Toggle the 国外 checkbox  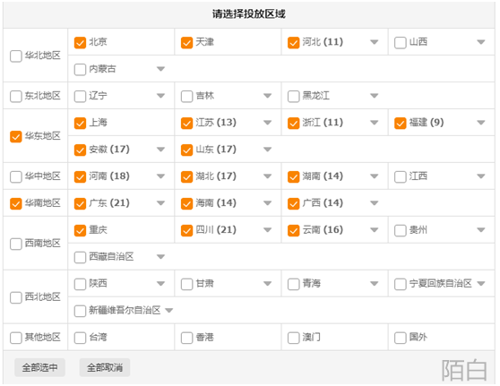(x=401, y=338)
